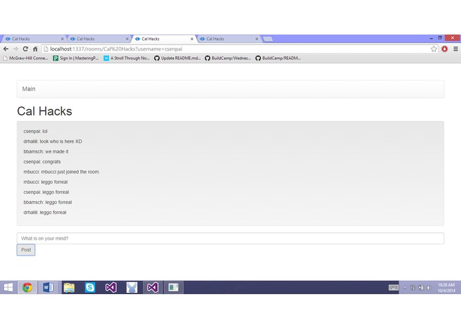Click the Cal Hacks page heading
Screen dimensions: 461x328
point(44,111)
